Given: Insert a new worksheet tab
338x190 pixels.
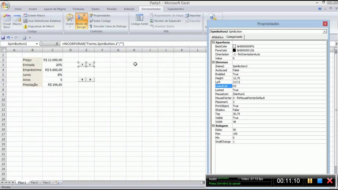Looking at the screenshot, I should (x=57, y=183).
